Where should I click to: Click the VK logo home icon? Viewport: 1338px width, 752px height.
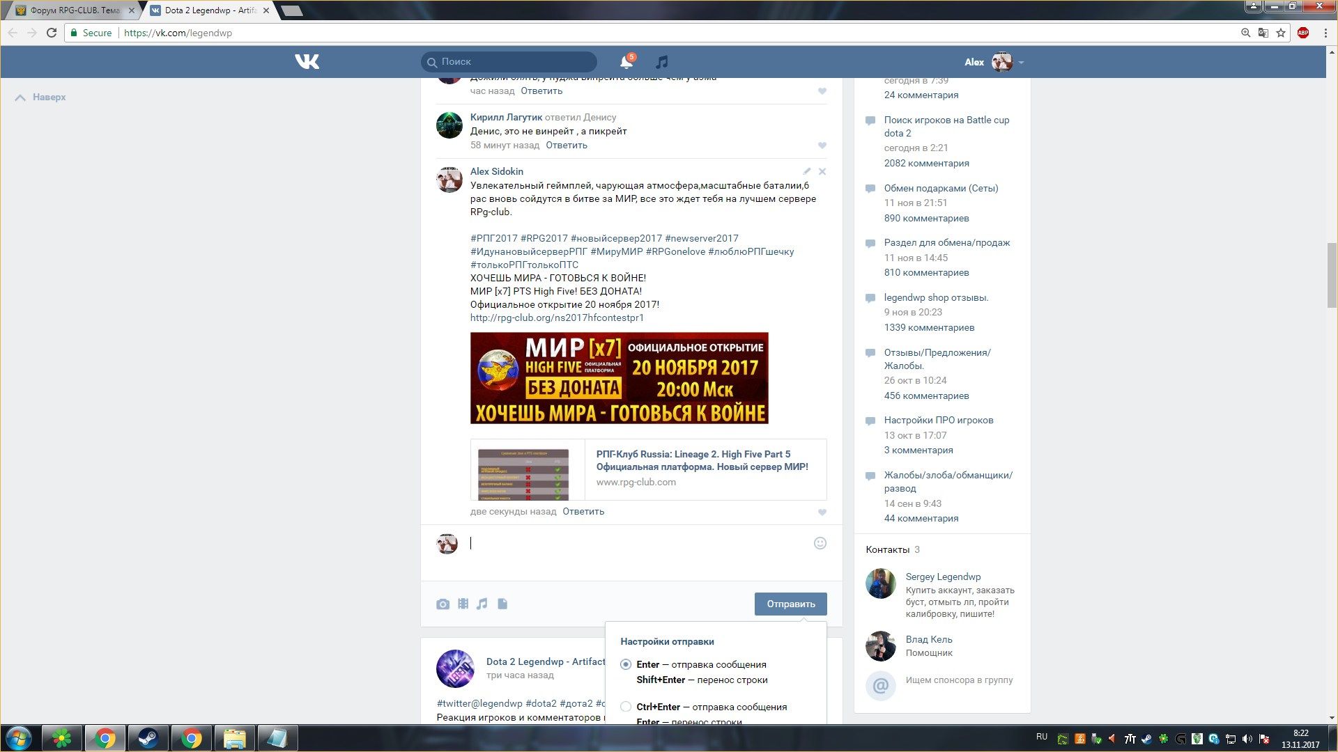point(307,62)
